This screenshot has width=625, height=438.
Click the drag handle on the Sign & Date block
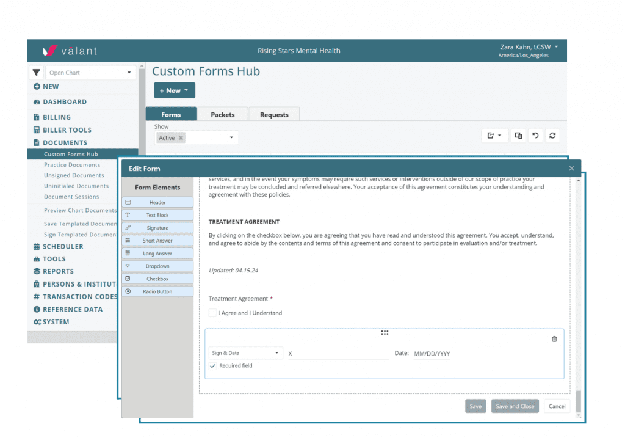pyautogui.click(x=385, y=332)
